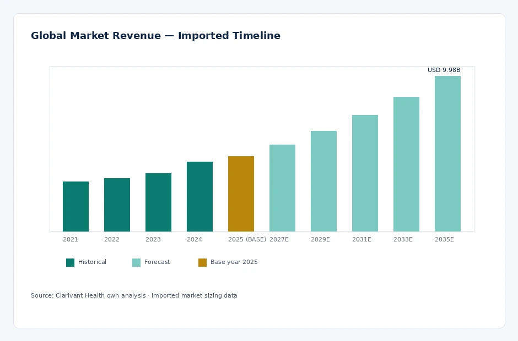The height and width of the screenshot is (341, 518).
Task: Click the 2025 (BASE) axis label
Action: click(x=247, y=239)
